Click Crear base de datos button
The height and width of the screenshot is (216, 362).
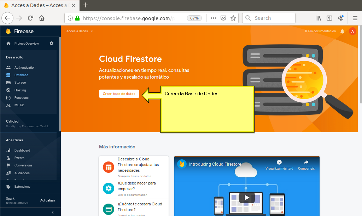(119, 94)
